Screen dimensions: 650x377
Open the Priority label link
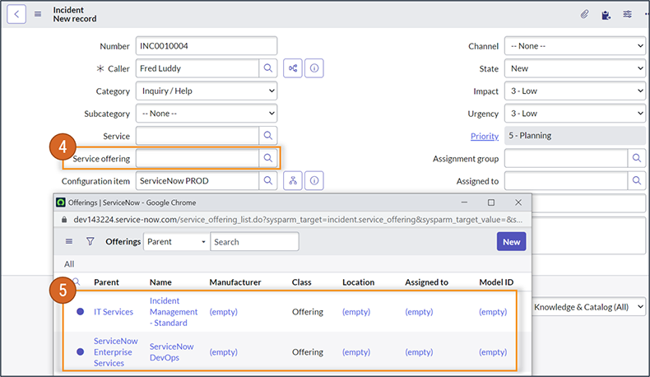[484, 136]
